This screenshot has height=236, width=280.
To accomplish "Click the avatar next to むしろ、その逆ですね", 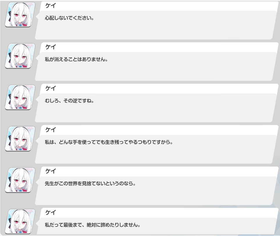I will 20,97.
